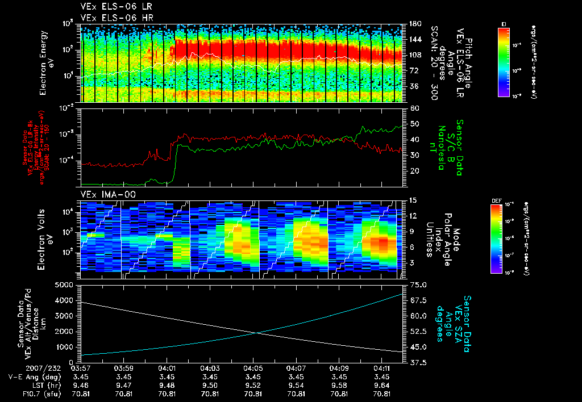Click the time tick label '04:03'
The image size is (582, 402).
pos(210,368)
